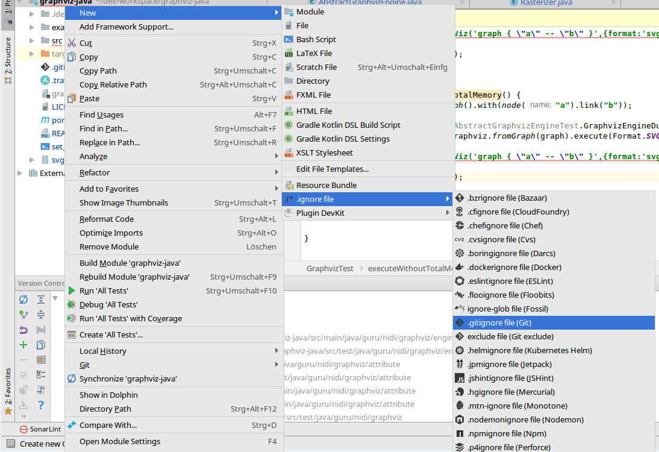Viewport: 659px width, 452px height.
Task: Click the HTML File icon
Action: pos(289,111)
